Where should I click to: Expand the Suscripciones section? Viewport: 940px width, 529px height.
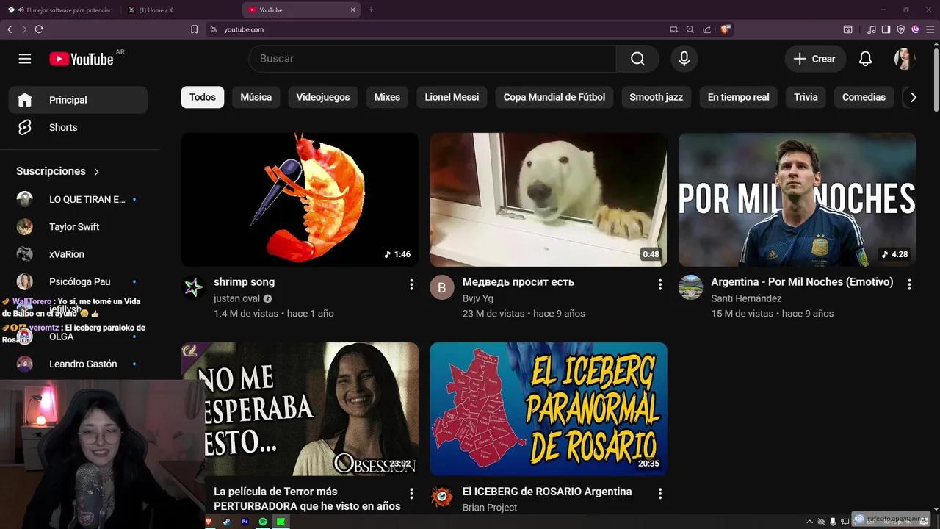[x=57, y=171]
